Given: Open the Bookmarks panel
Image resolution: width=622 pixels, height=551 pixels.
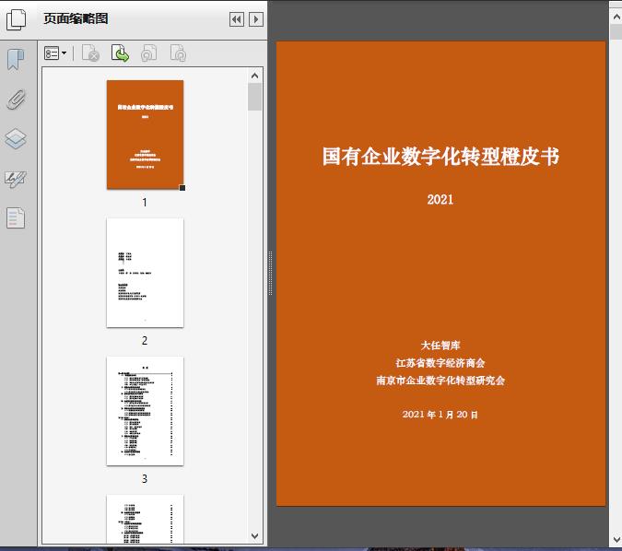Looking at the screenshot, I should click(16, 60).
